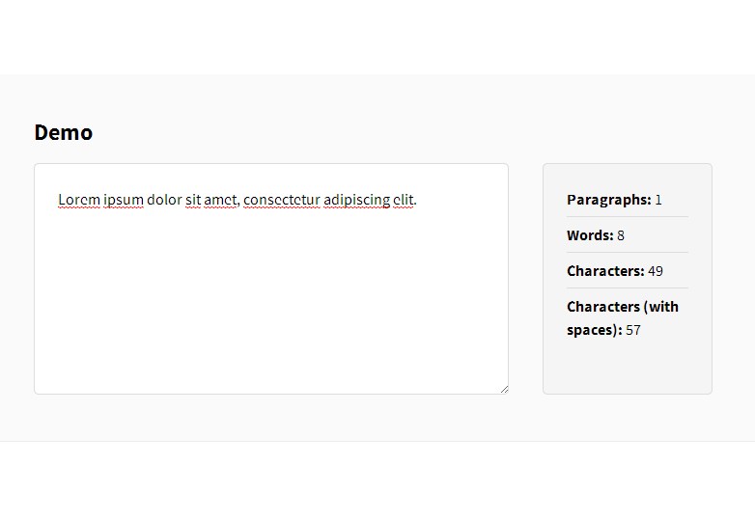Click empty space in the text area below the text
755x521 pixels.
coord(270,309)
